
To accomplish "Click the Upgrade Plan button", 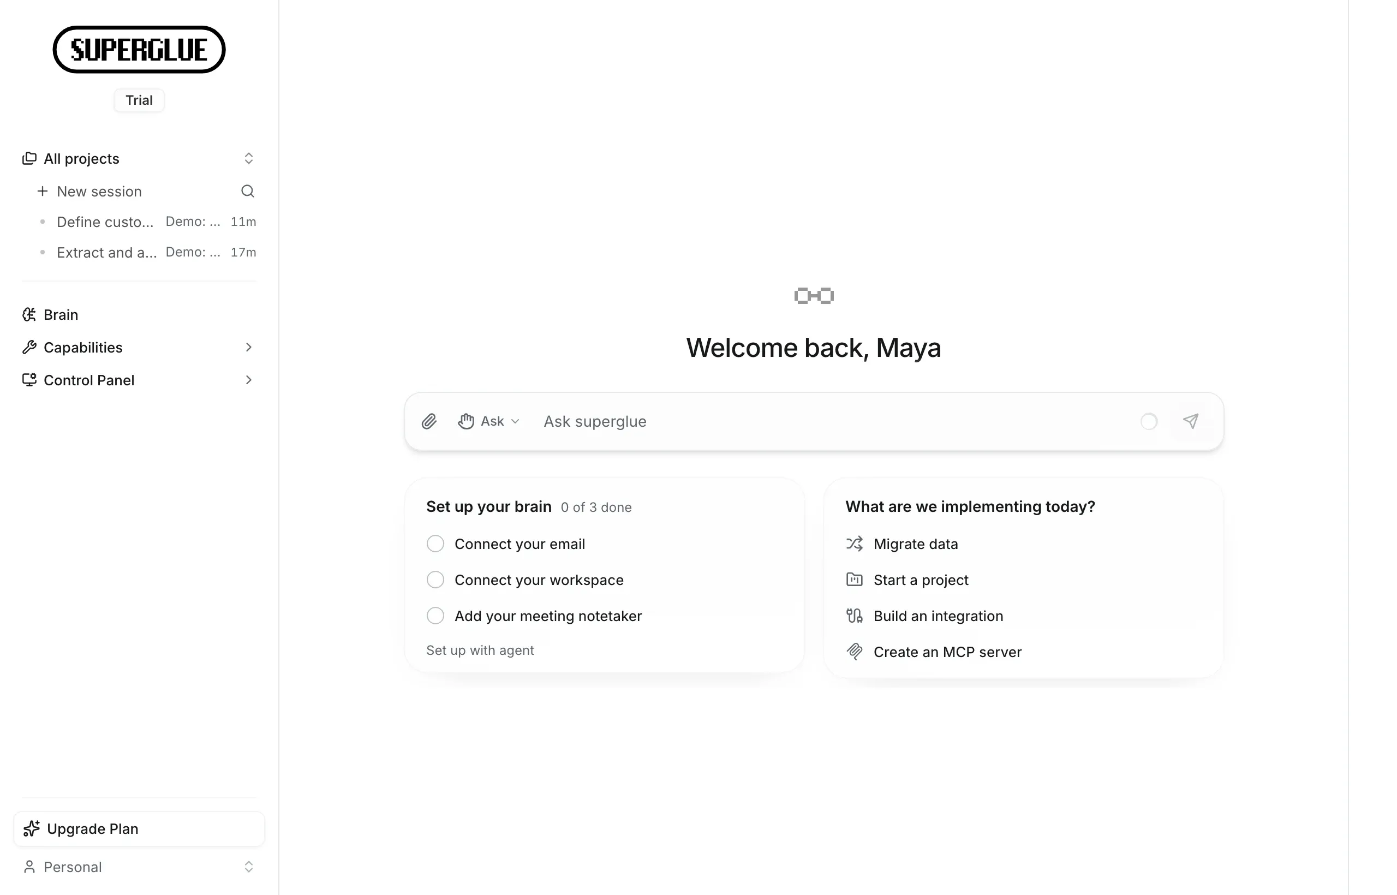I will [x=139, y=829].
